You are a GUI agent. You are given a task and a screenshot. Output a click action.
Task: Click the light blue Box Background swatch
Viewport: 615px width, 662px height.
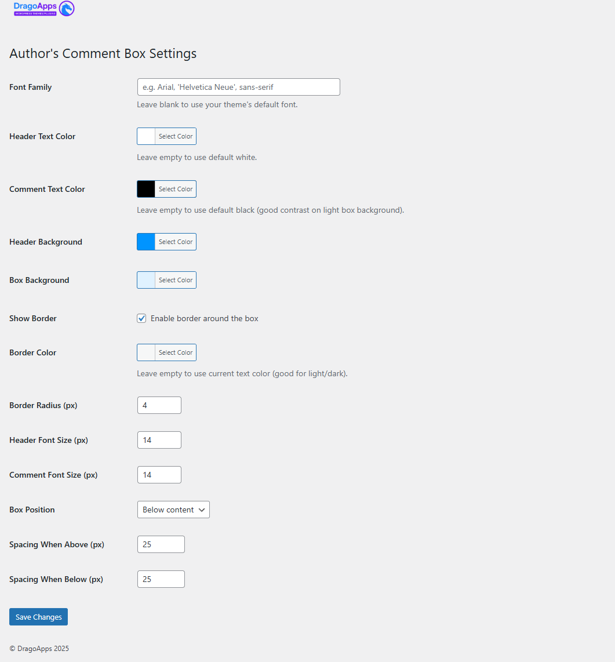pyautogui.click(x=146, y=280)
